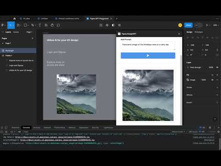Add an export setting with plus button
Viewport: 221px width, 166px height.
(x=217, y=102)
